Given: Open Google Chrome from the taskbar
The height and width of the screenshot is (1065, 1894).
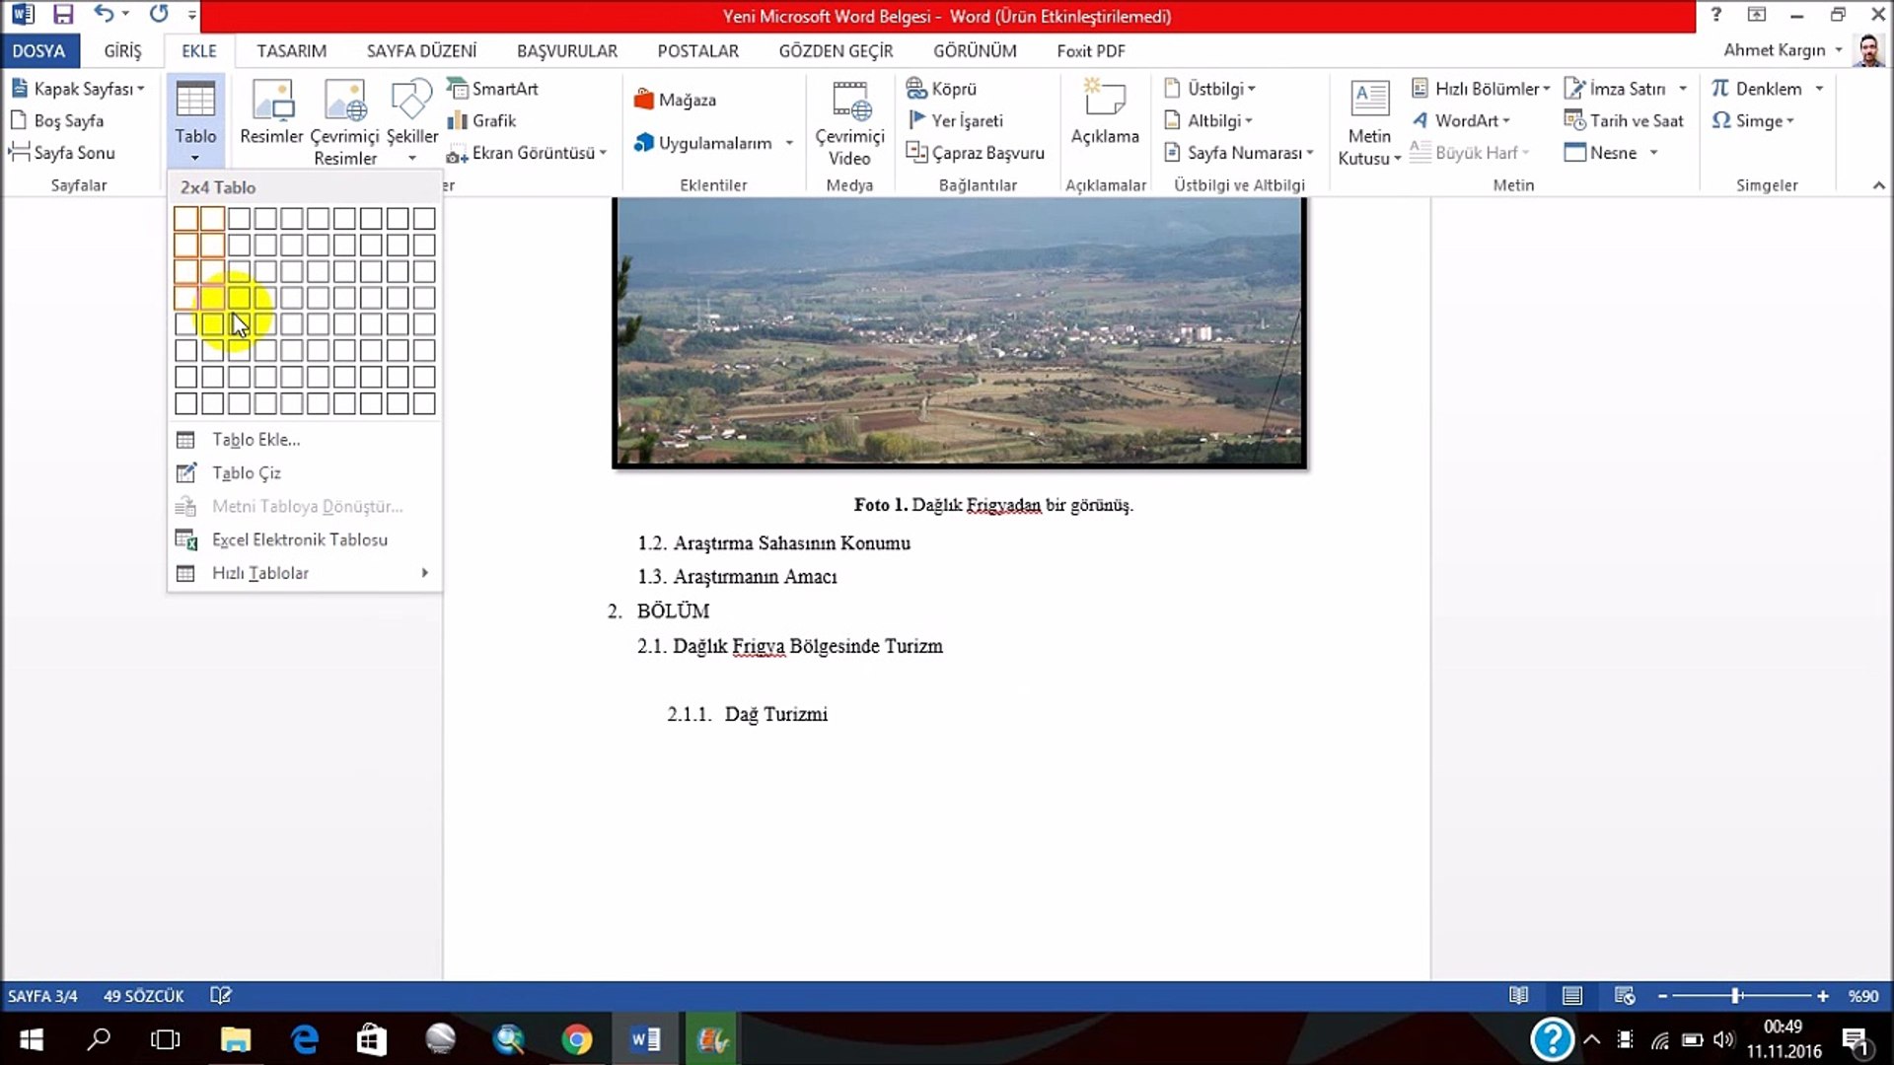Looking at the screenshot, I should 577,1039.
